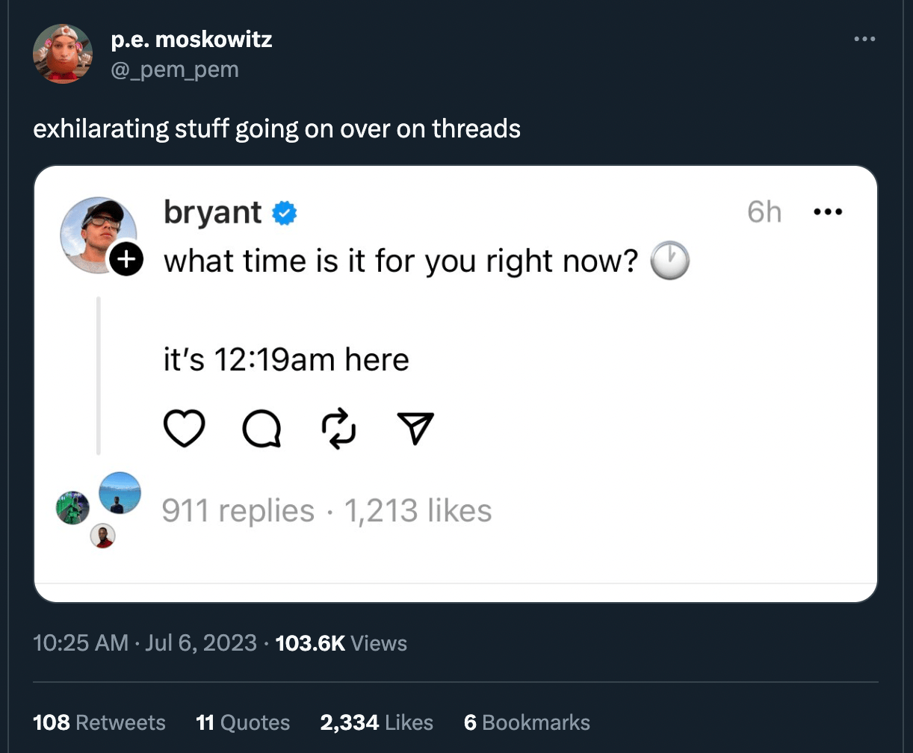Click the clock emoji in the post
This screenshot has height=753, width=913.
[669, 261]
